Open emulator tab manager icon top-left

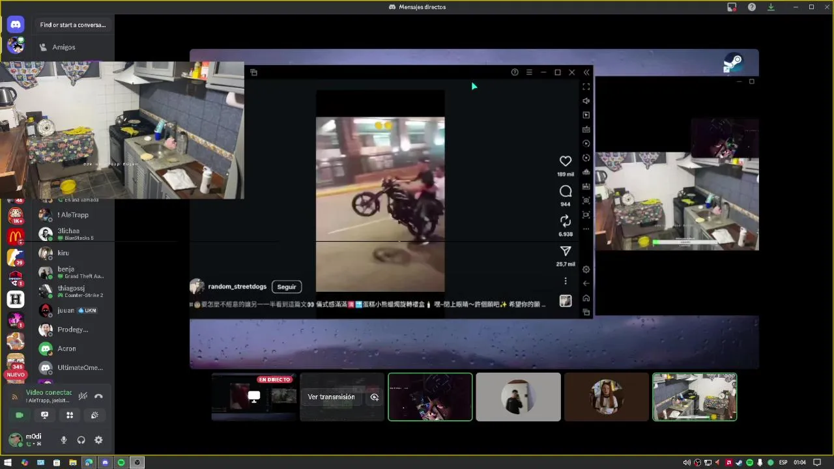pos(253,72)
